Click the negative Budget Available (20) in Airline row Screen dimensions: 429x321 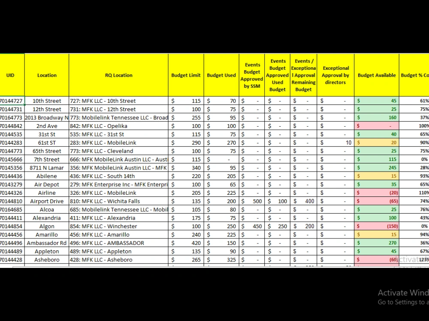point(377,193)
